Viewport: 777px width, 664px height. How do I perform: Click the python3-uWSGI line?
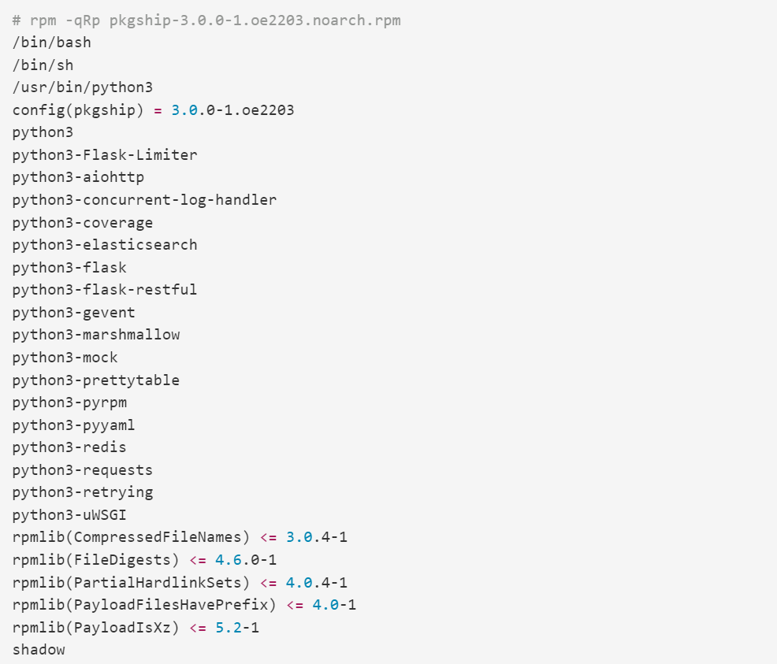click(x=69, y=514)
